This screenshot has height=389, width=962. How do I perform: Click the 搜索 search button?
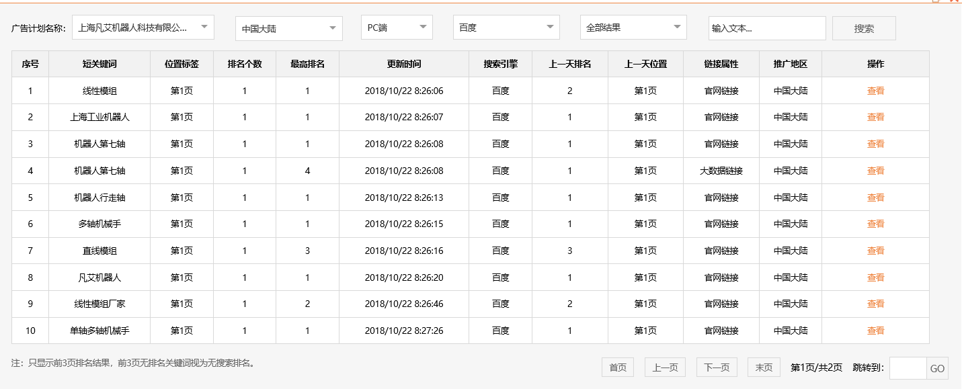863,28
